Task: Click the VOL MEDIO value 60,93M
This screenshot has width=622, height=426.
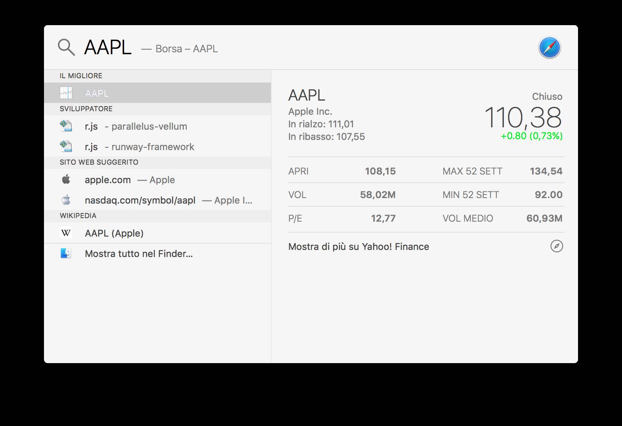Action: tap(544, 218)
